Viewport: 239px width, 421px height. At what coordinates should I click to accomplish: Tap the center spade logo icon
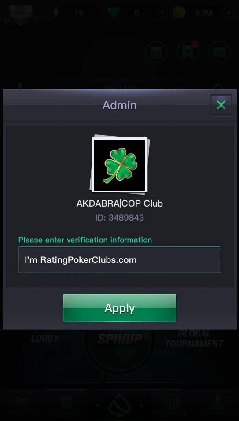point(120,406)
